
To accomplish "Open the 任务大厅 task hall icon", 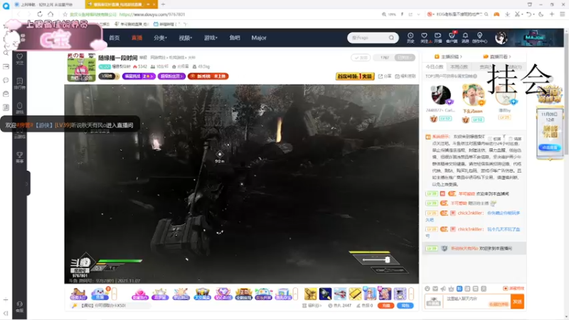I will click(x=78, y=294).
